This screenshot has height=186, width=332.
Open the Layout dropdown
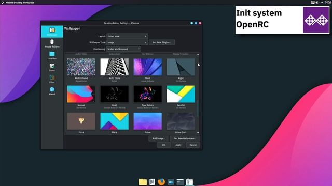[127, 36]
